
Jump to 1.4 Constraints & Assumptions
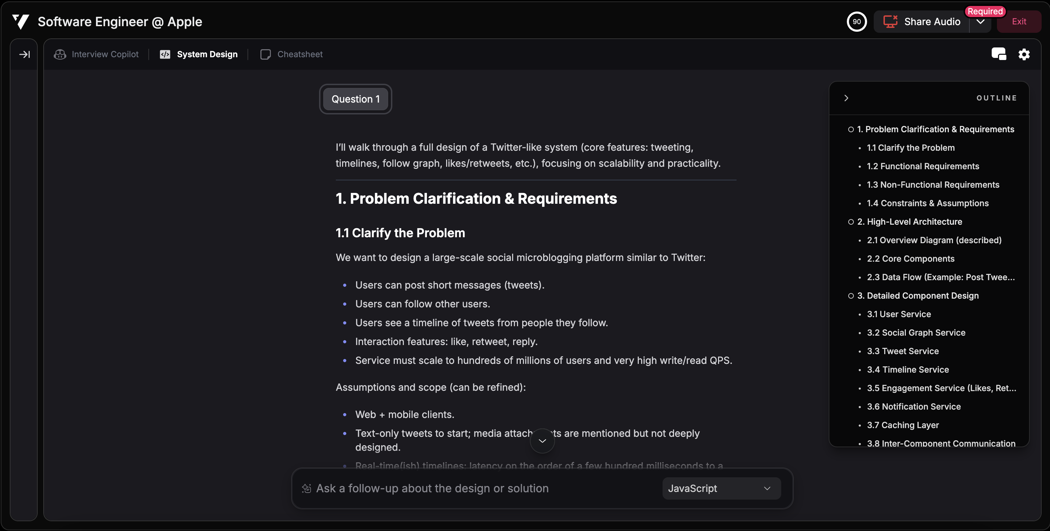click(928, 203)
